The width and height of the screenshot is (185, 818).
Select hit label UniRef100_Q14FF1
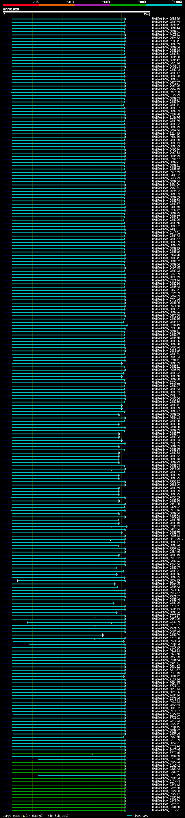[166, 232]
